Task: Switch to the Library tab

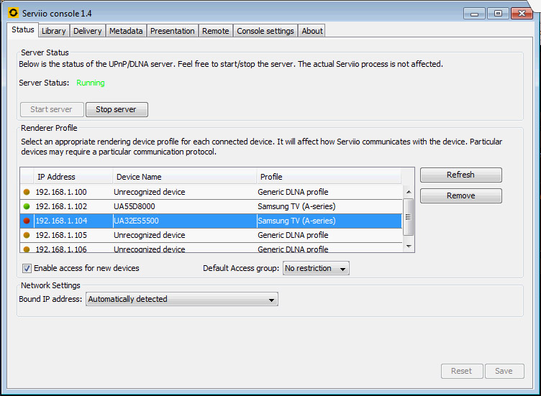Action: [x=53, y=31]
